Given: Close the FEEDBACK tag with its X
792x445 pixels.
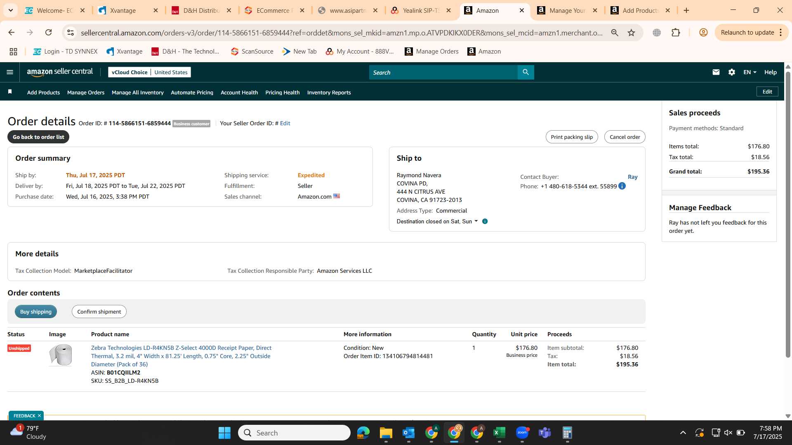Looking at the screenshot, I should (39, 416).
